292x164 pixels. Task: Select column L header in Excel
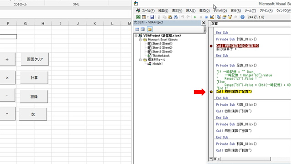tap(112, 23)
